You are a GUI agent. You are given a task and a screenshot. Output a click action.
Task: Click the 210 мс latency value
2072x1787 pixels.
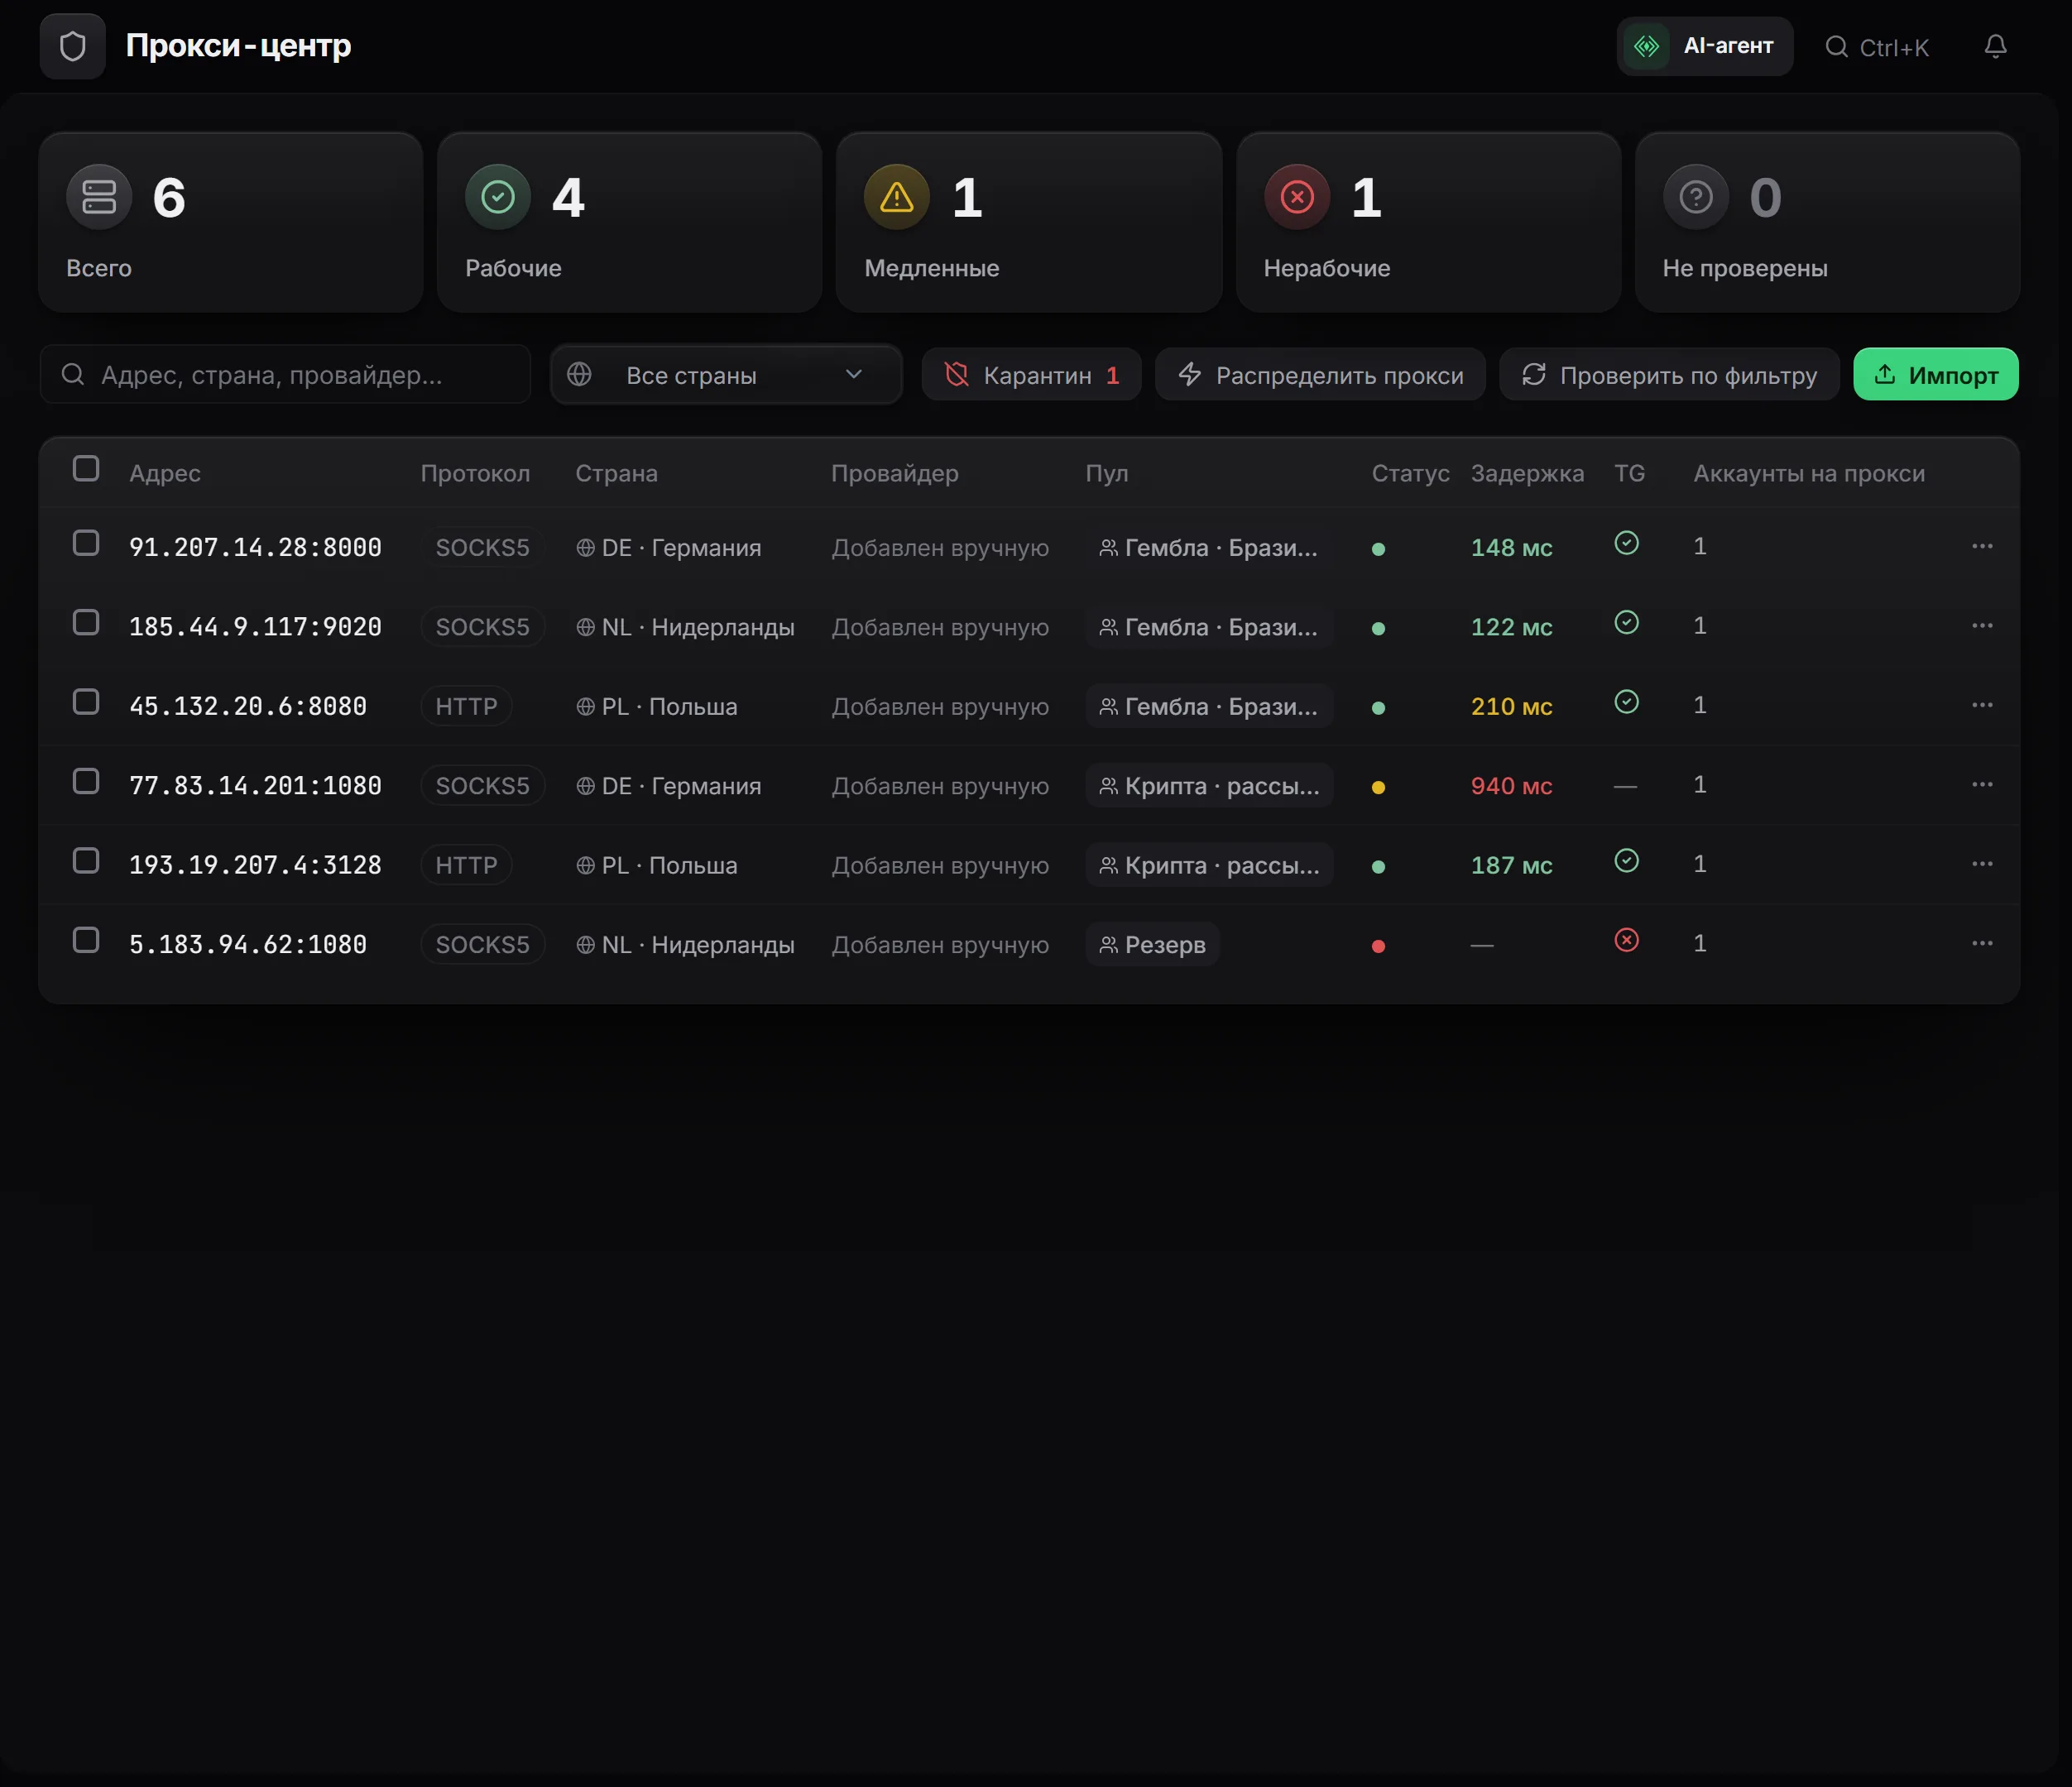[x=1511, y=707]
